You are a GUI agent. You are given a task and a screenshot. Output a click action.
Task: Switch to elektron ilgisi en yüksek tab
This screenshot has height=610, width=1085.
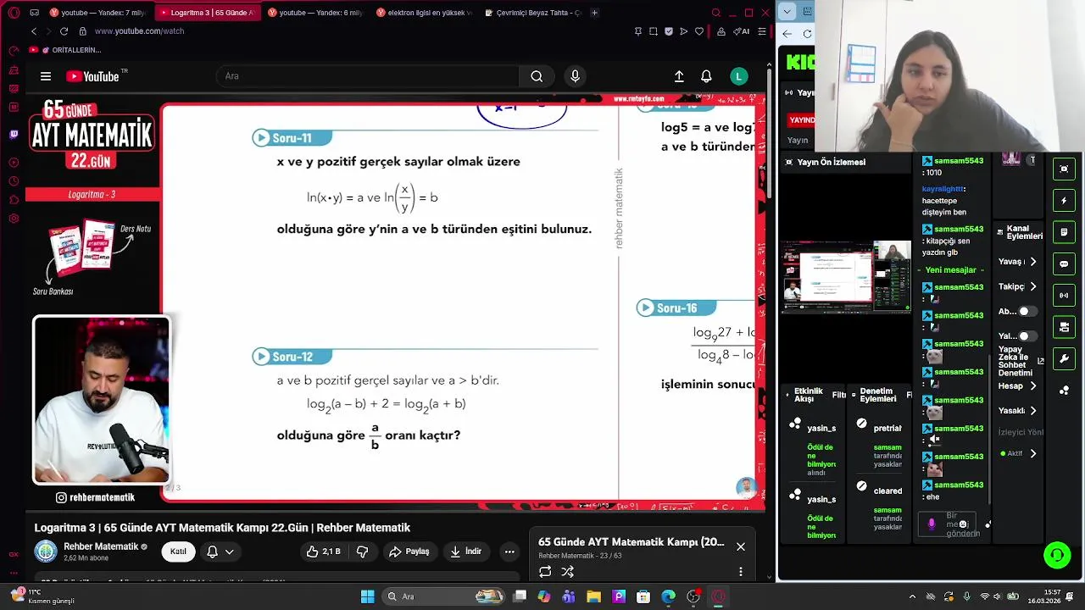click(424, 13)
